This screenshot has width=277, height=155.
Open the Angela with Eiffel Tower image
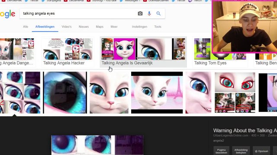157,93
